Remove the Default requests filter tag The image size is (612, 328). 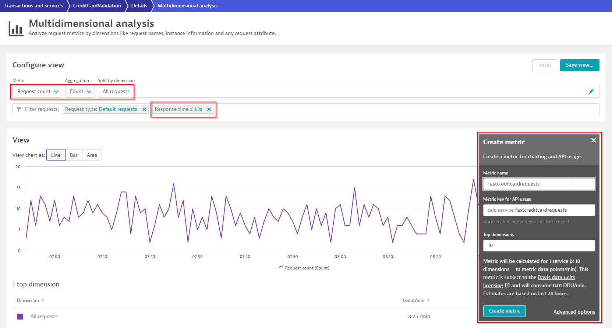(144, 109)
